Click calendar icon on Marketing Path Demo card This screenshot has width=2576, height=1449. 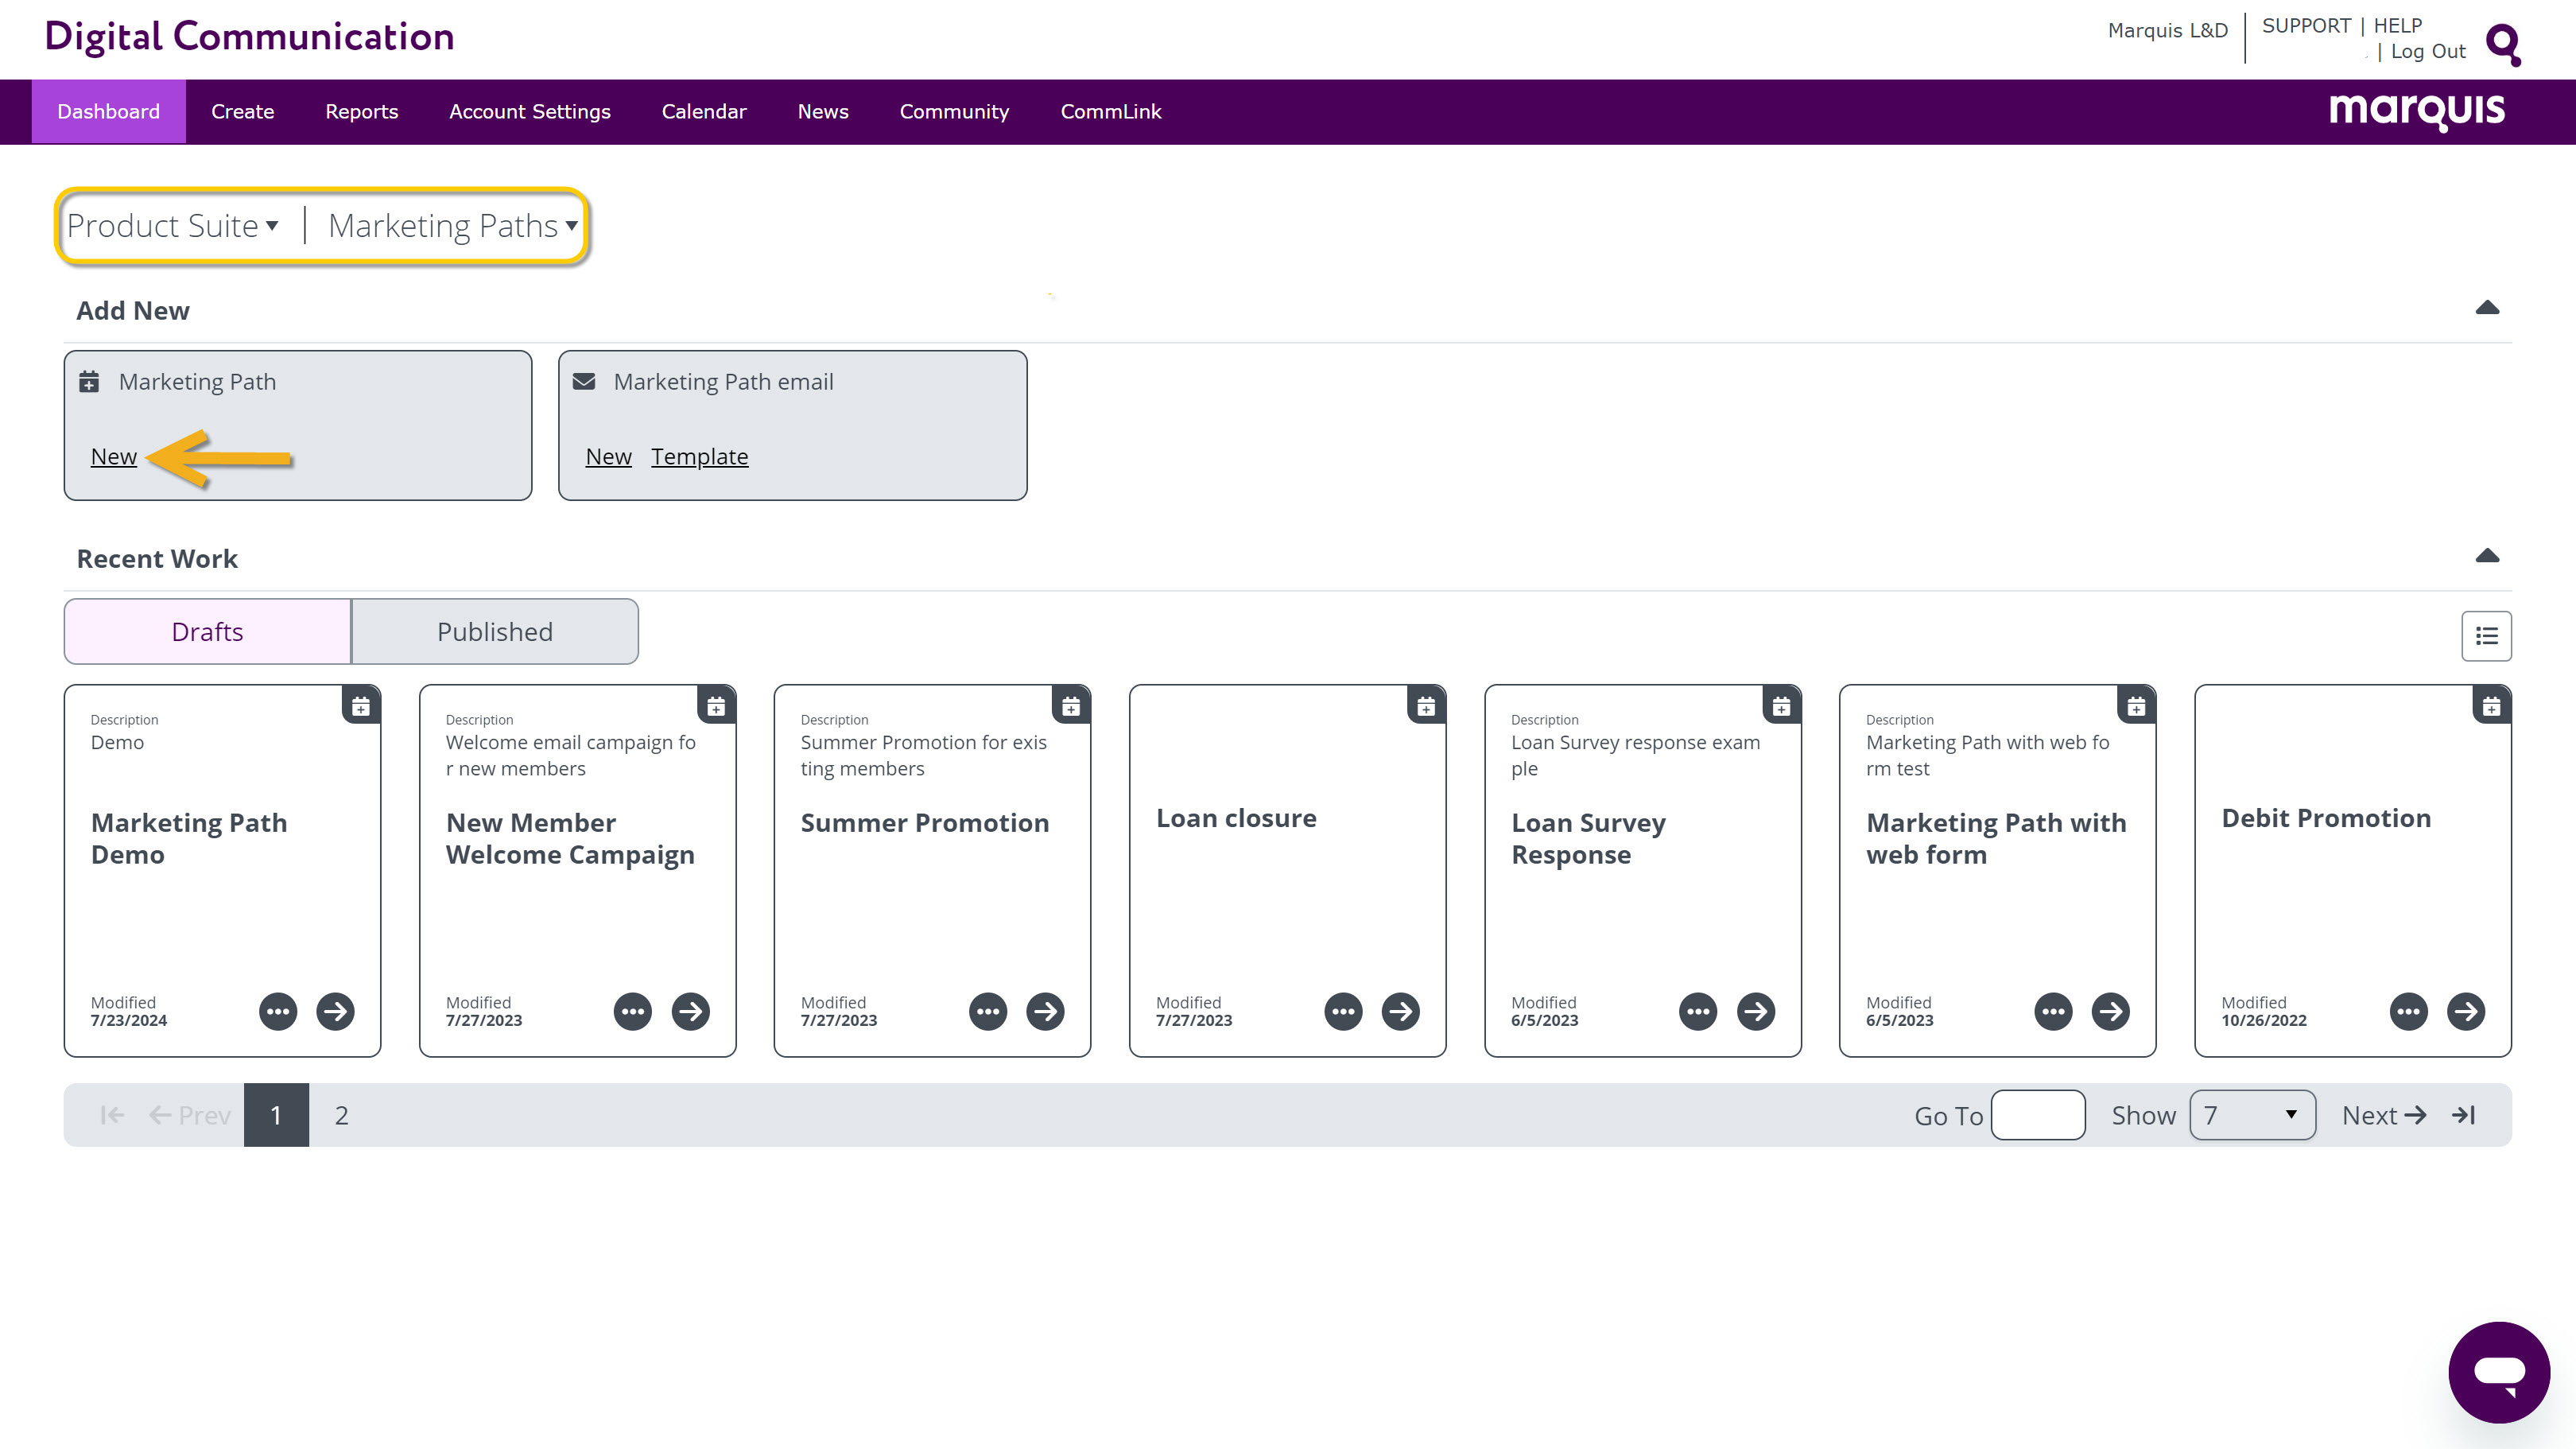coord(361,706)
